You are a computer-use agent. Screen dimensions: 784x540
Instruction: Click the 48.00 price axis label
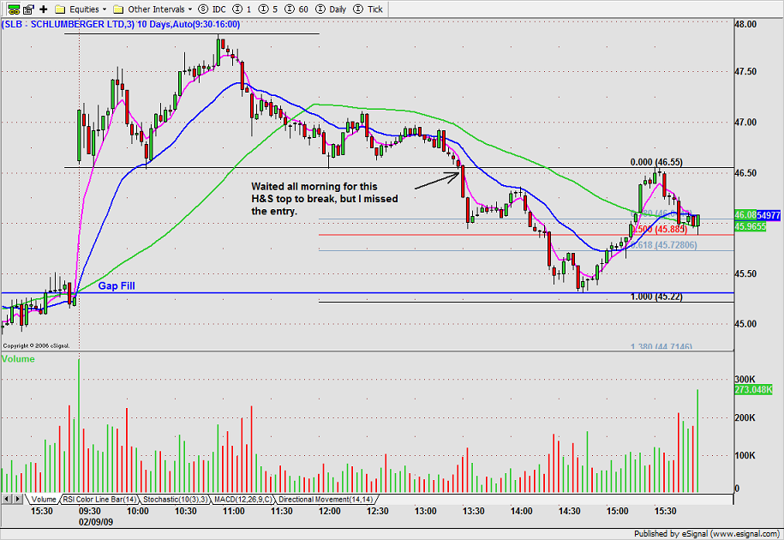745,24
